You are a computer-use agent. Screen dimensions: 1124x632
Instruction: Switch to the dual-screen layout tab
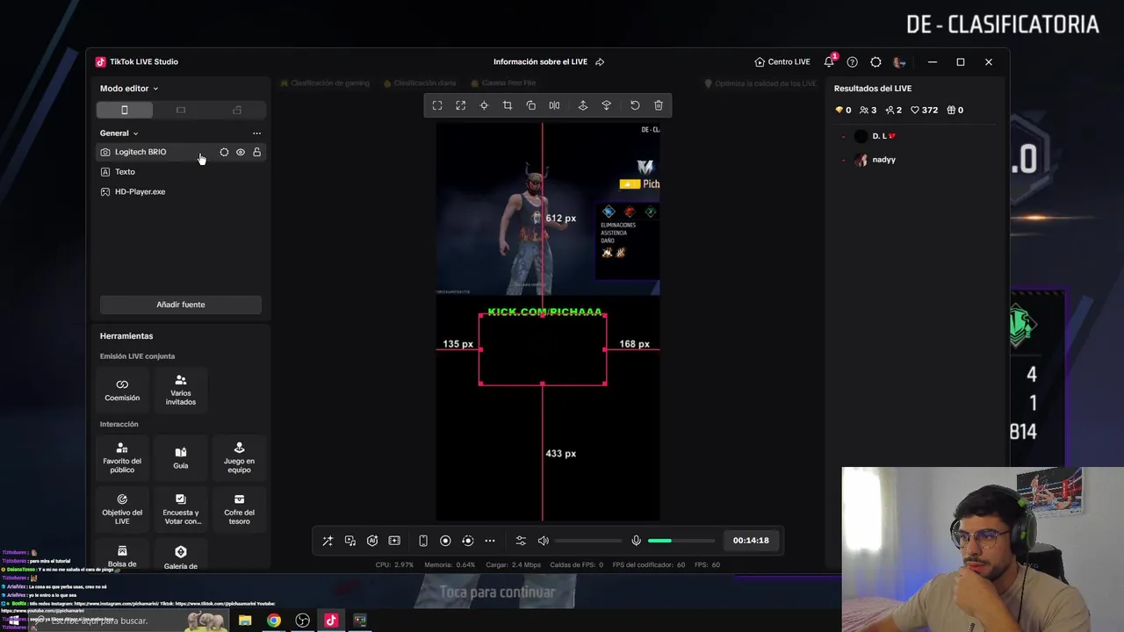click(x=237, y=110)
